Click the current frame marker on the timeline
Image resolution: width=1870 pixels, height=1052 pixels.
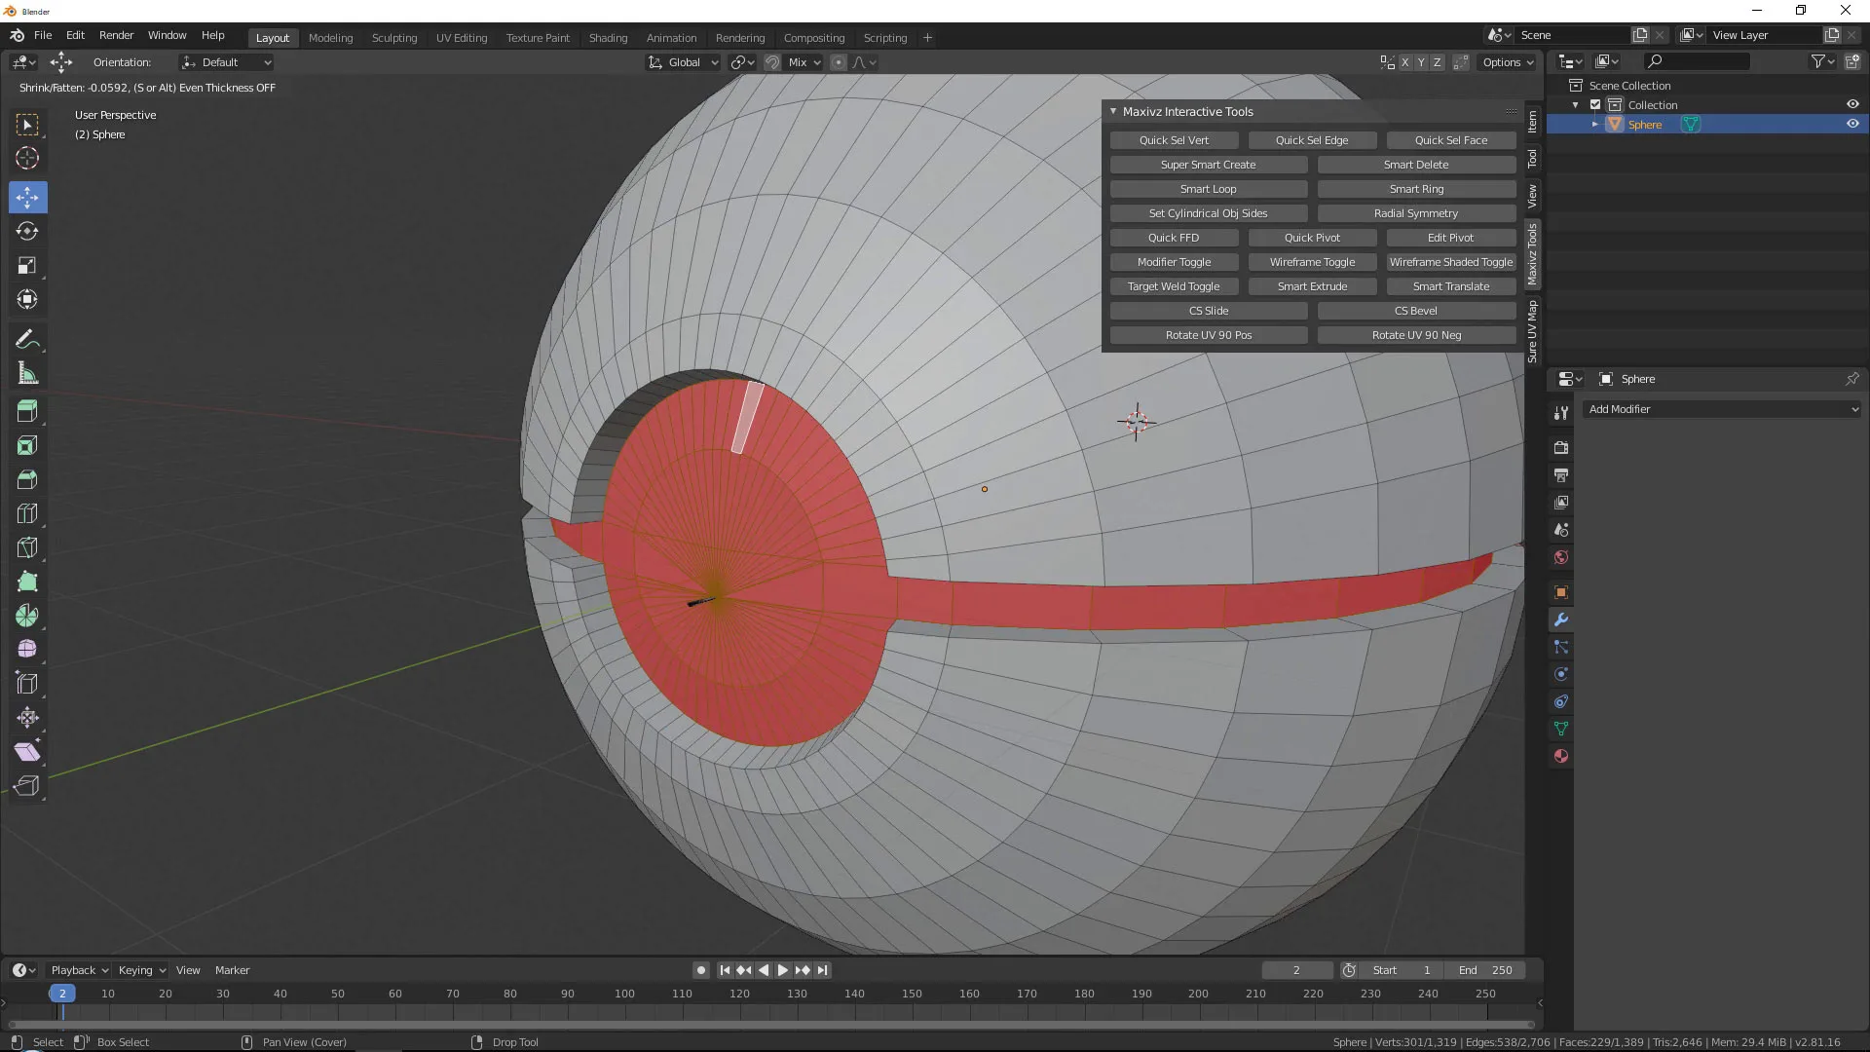pyautogui.click(x=61, y=994)
